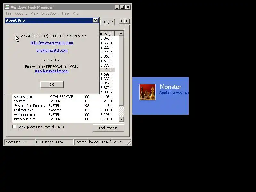This screenshot has height=192, width=256.
Task: Click the process list scroll down arrow
Action: [x=121, y=119]
